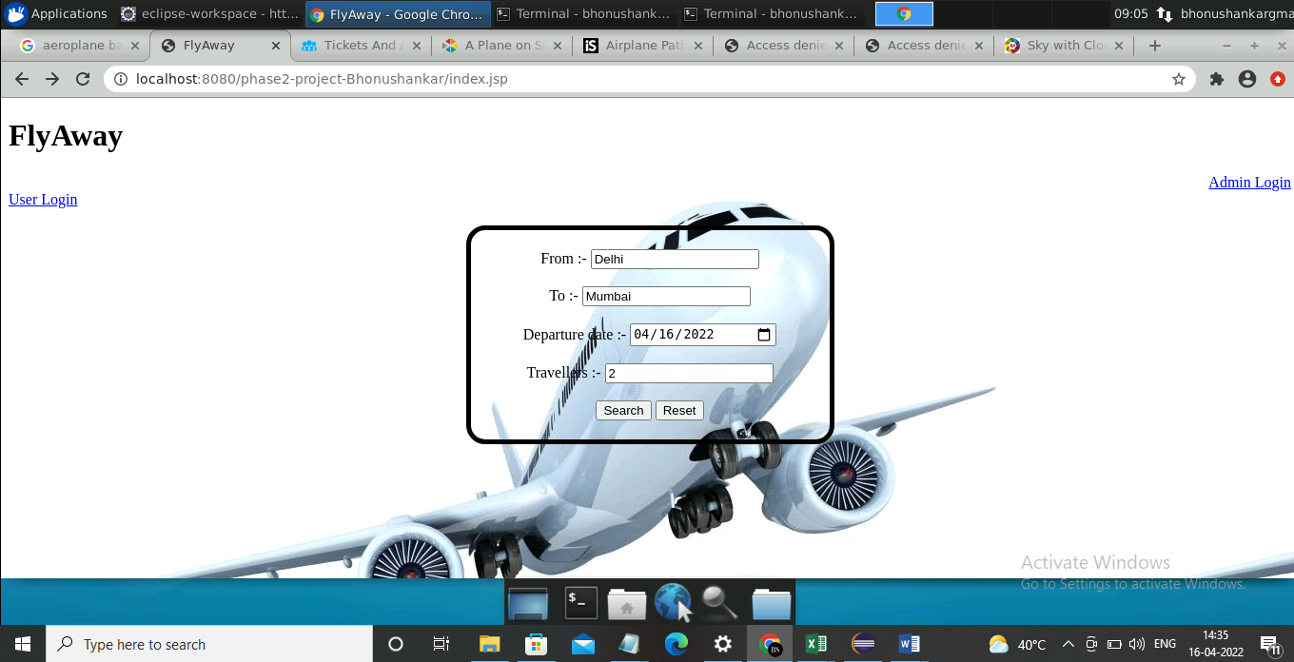
Task: Show desktop from the dock
Action: [x=528, y=603]
